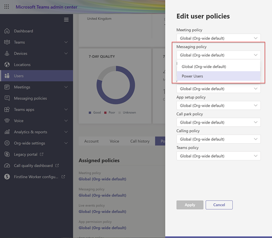The width and height of the screenshot is (272, 238).
Task: Expand the Voice sidebar section chevron
Action: point(66,121)
